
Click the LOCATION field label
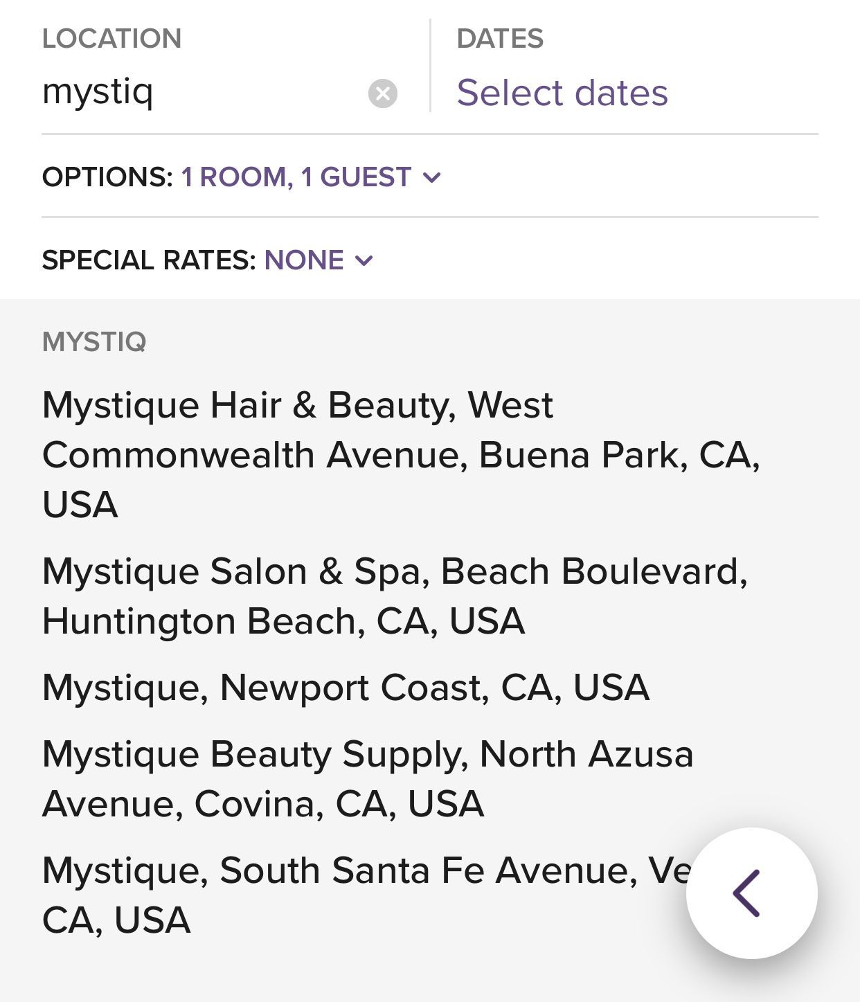tap(111, 39)
